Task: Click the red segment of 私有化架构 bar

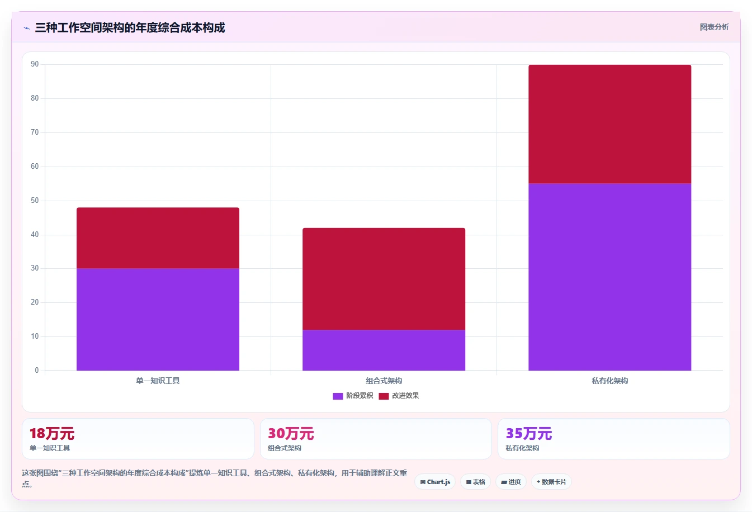Action: coord(610,124)
